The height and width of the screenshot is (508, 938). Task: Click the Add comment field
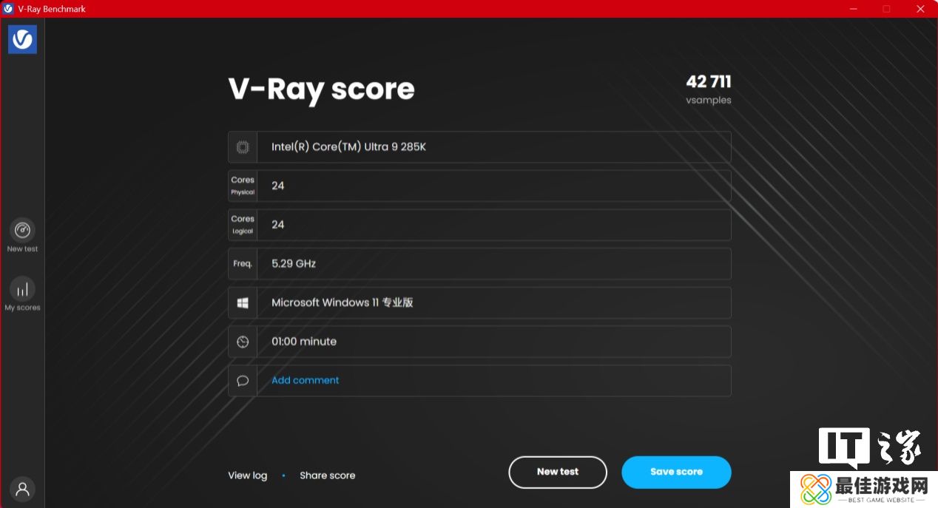[305, 380]
